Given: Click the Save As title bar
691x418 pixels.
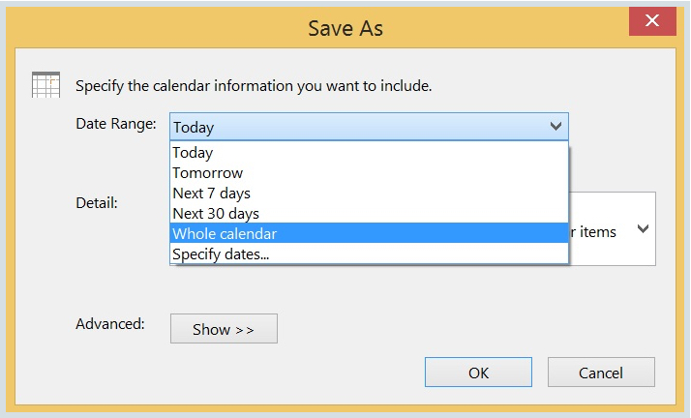Looking at the screenshot, I should pos(345,28).
